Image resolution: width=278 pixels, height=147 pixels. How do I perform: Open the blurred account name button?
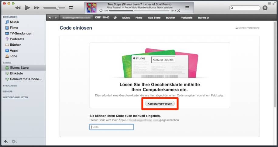pyautogui.click(x=77, y=18)
